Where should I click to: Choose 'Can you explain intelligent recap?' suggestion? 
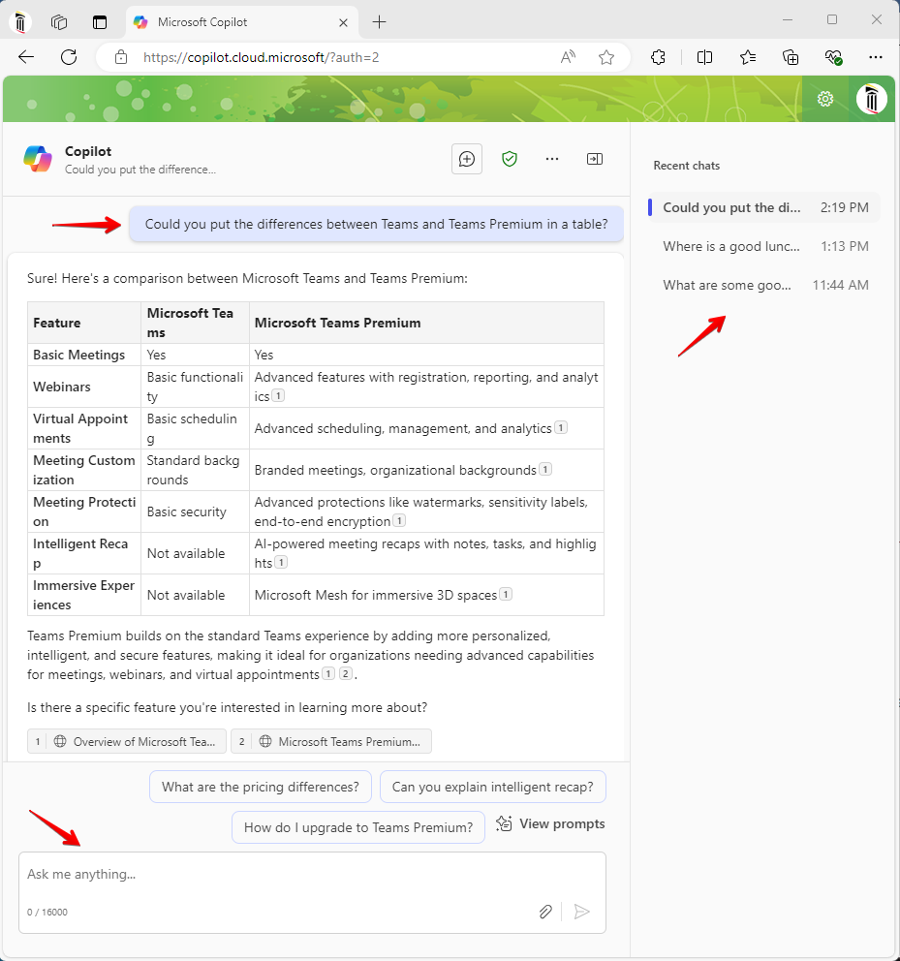pyautogui.click(x=493, y=787)
